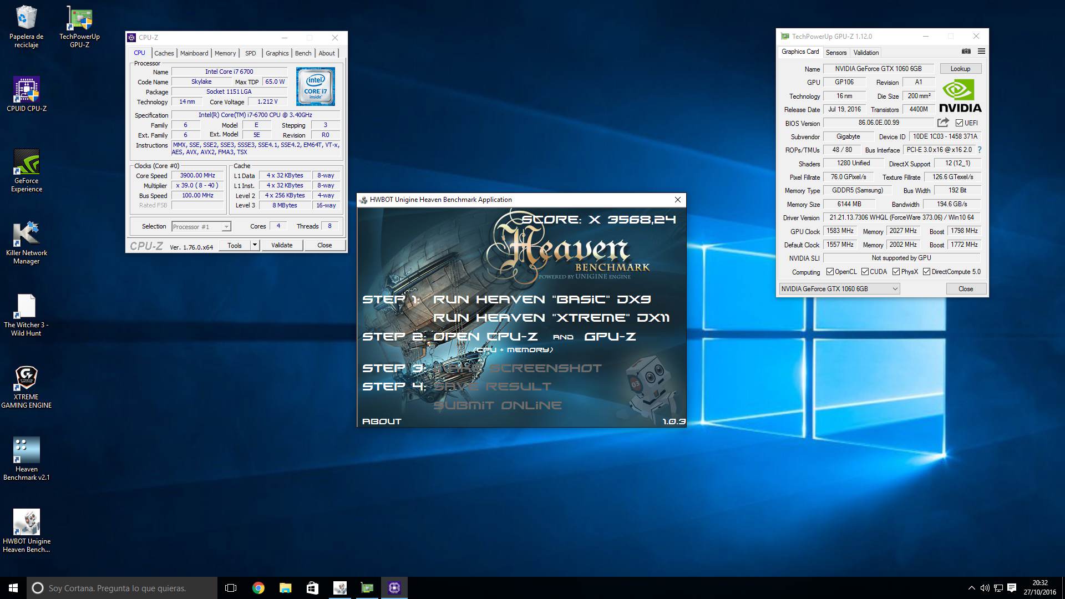Screen dimensions: 1065x599
Task: Open CPUID CPU-Z desktop shortcut
Action: (x=26, y=94)
